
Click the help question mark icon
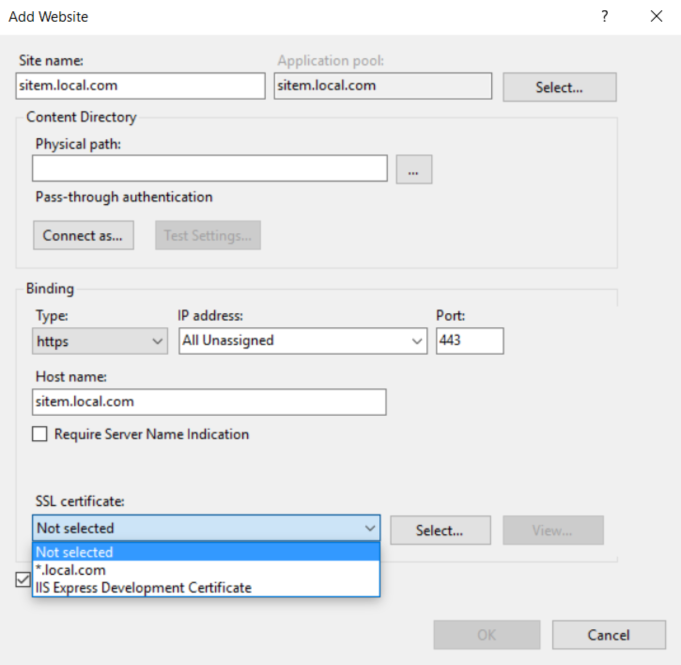tap(604, 17)
